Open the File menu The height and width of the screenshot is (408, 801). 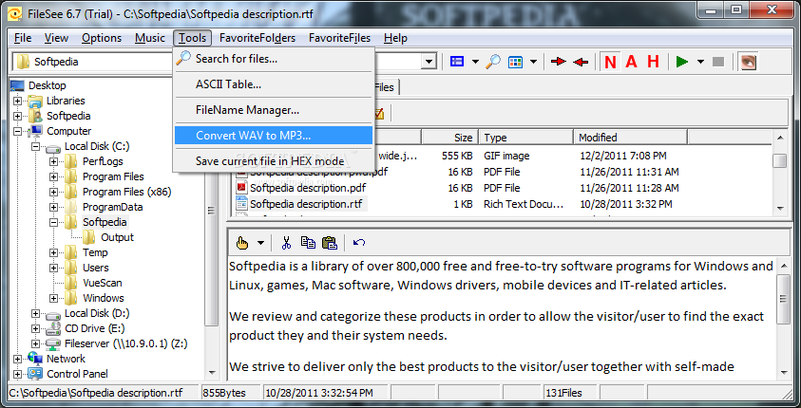[x=23, y=38]
